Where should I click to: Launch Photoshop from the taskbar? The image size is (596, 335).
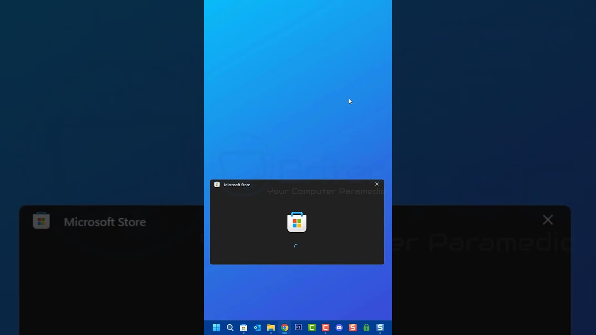point(298,328)
